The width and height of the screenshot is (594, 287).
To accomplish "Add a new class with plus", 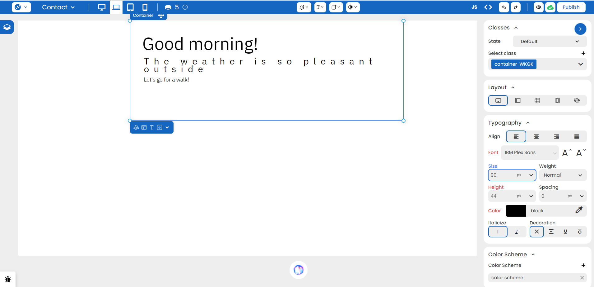I will click(x=583, y=53).
